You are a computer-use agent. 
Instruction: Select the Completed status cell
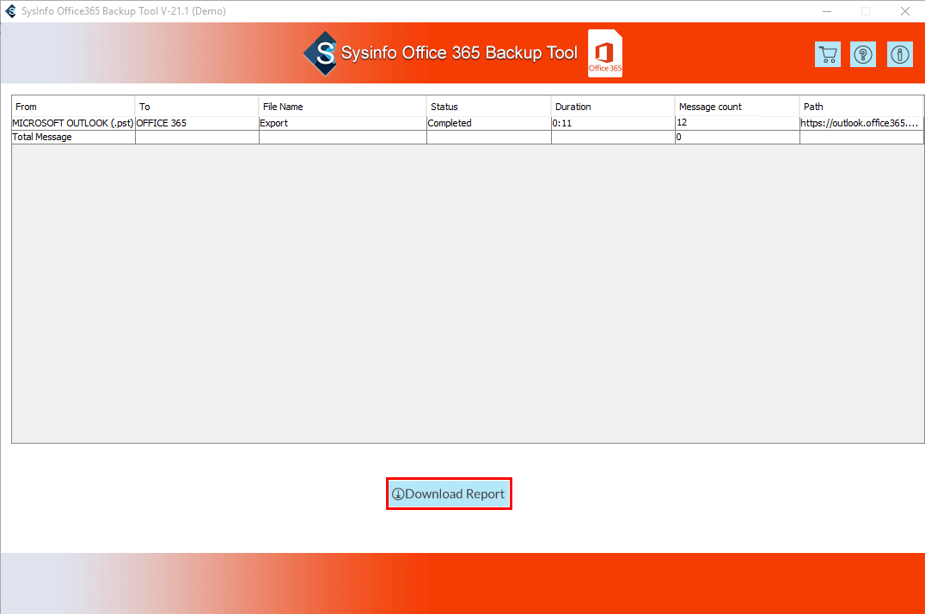coord(488,123)
